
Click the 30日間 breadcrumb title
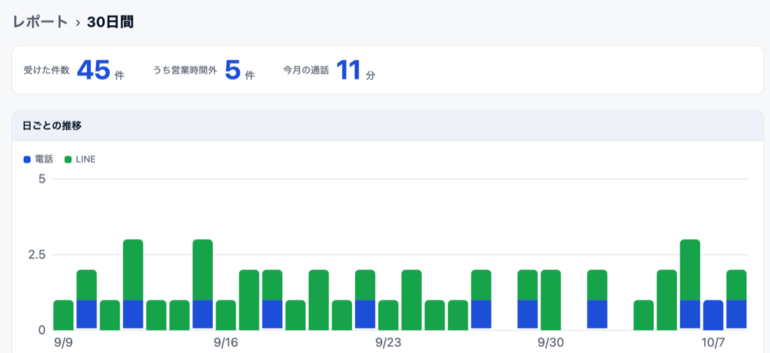click(111, 22)
